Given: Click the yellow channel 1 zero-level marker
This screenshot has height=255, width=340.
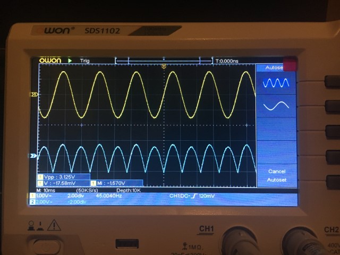Looking at the screenshot, I should [x=35, y=95].
